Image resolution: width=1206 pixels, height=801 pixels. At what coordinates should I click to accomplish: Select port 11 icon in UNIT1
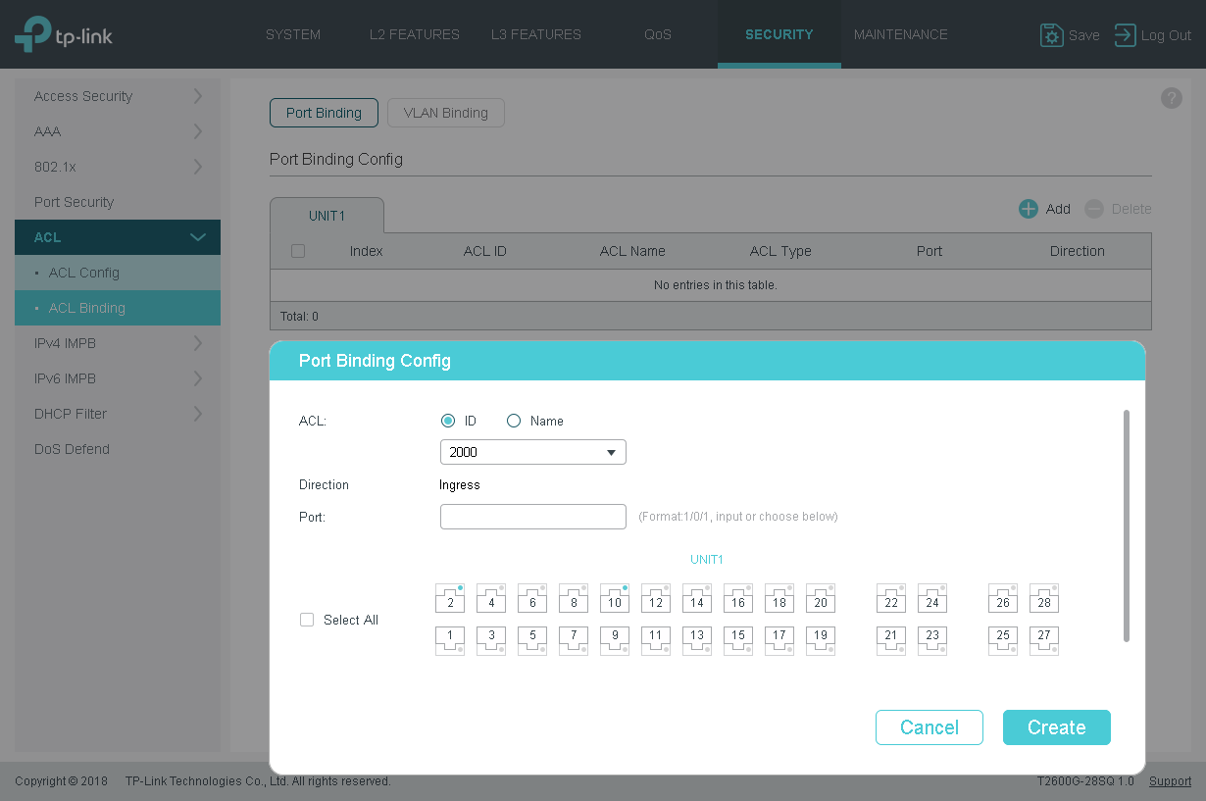click(656, 640)
